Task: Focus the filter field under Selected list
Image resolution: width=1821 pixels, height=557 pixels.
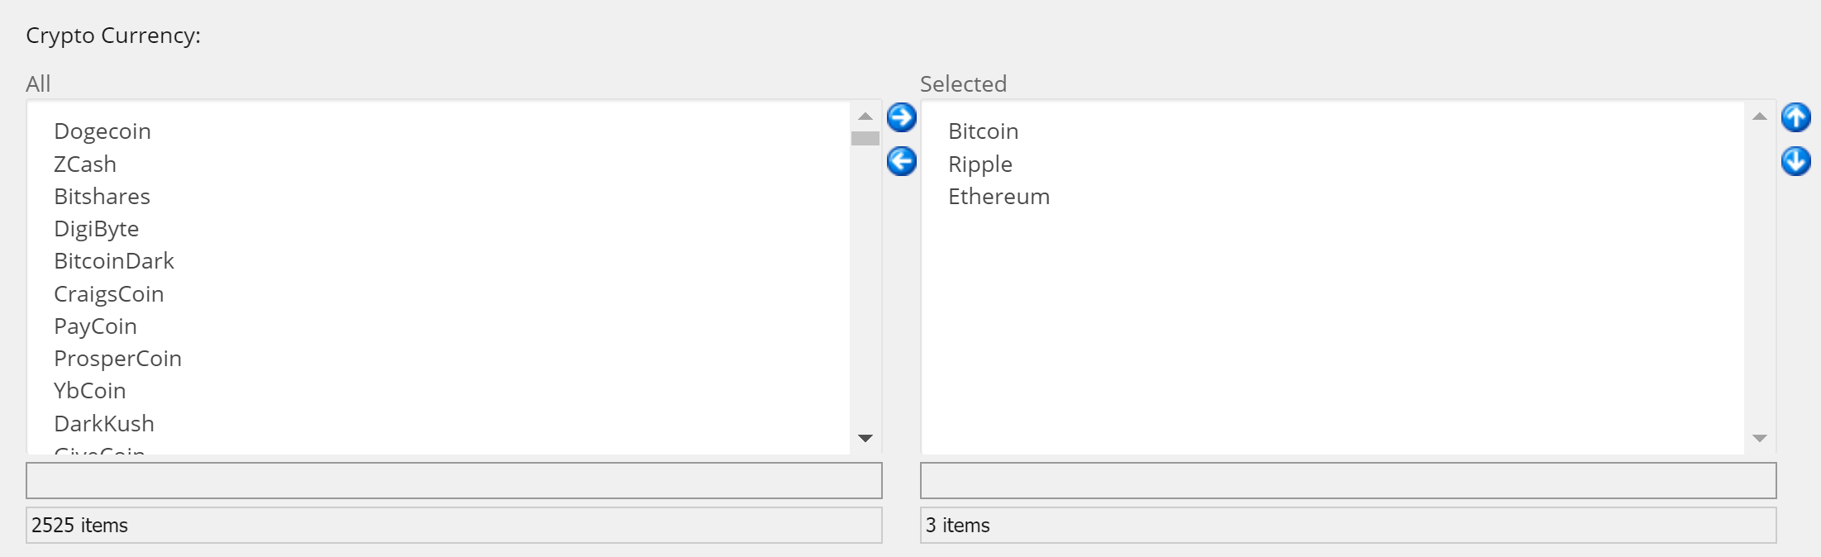Action: tap(1348, 480)
